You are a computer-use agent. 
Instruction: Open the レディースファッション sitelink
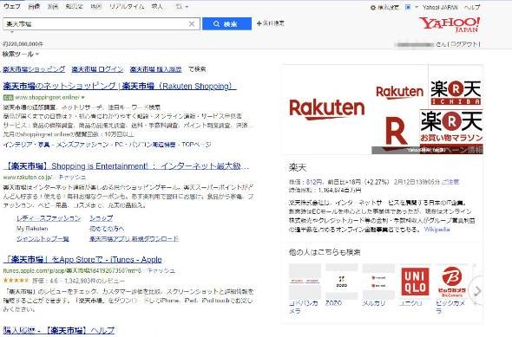point(49,218)
